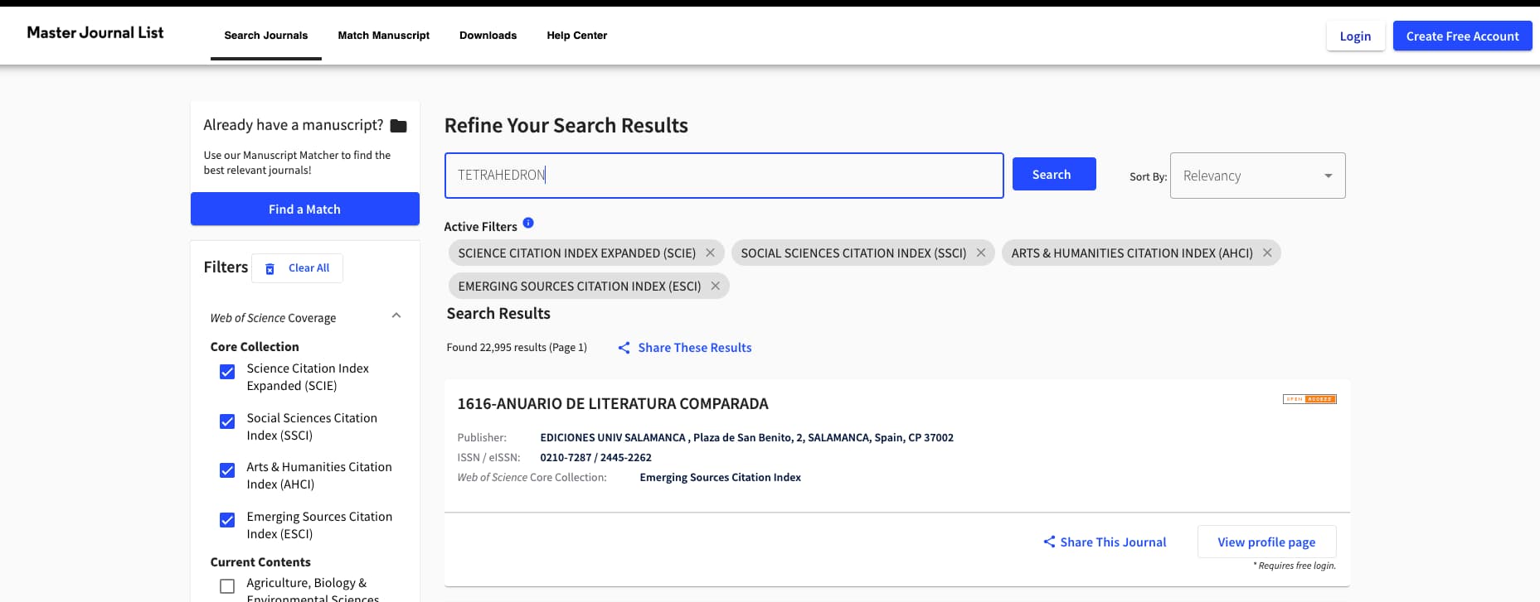Click the Found 22,995 results text
Screen dimensions: 1540x602
517,348
